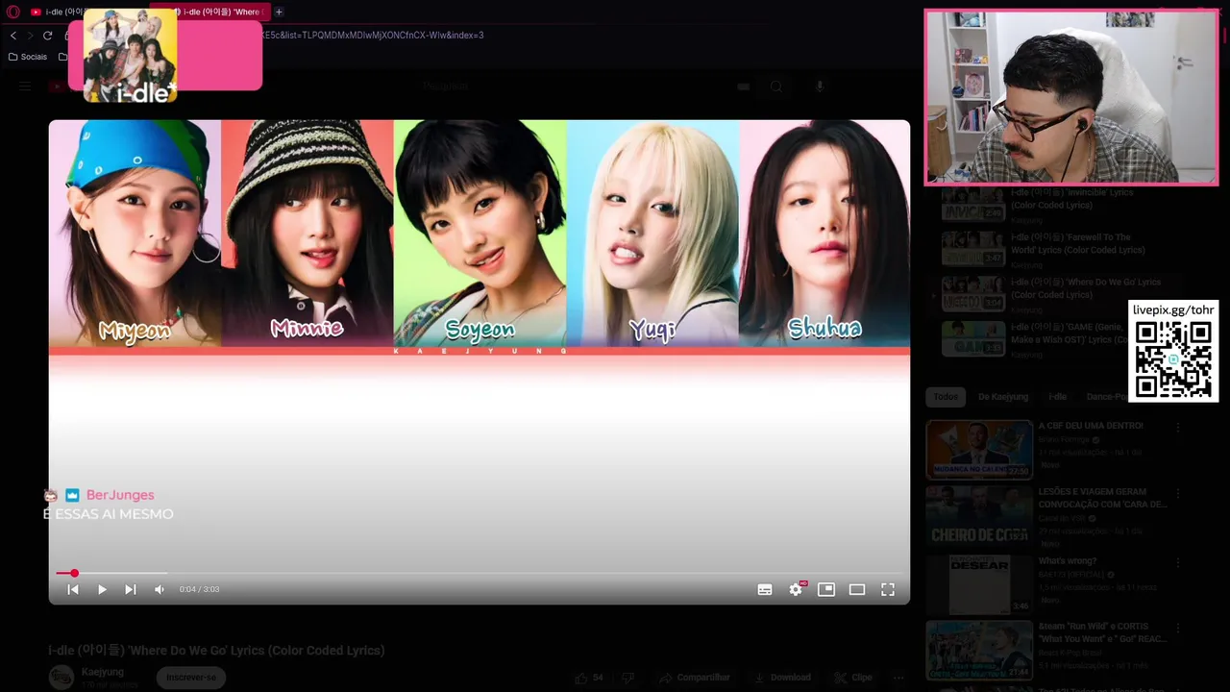Click 'LESÕES E VIAGEM GERAM CONVOCAÇÃO' title

click(x=1102, y=498)
